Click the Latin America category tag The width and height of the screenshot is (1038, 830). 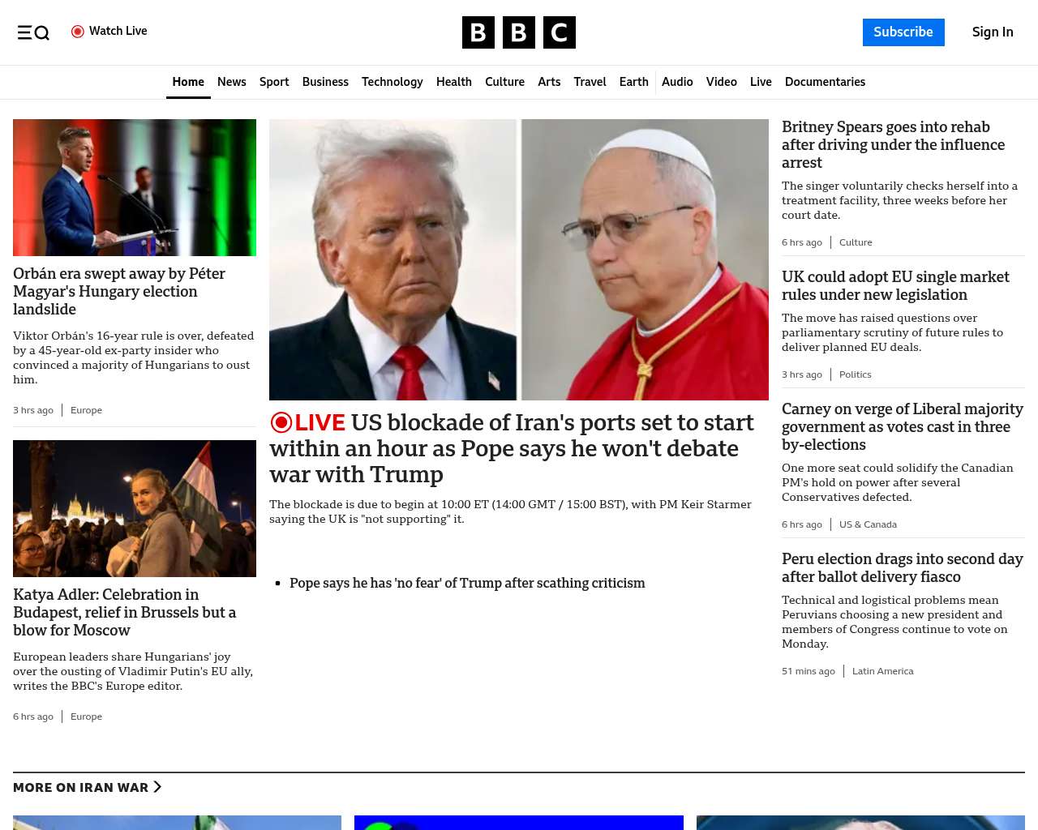[x=882, y=671]
